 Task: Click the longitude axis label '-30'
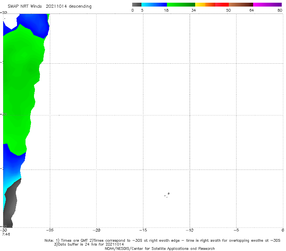click(x=4, y=230)
